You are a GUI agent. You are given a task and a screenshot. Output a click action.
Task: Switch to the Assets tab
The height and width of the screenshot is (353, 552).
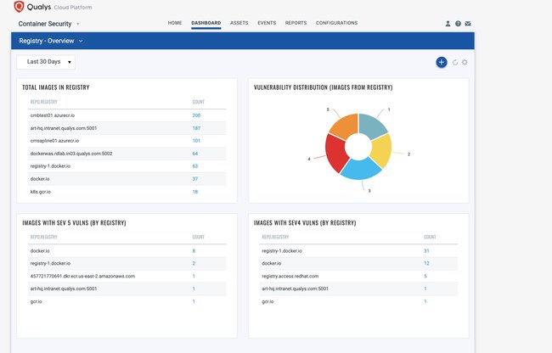[239, 23]
